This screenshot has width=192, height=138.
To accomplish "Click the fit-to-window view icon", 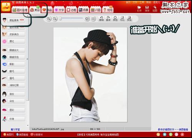I will [87, 19].
